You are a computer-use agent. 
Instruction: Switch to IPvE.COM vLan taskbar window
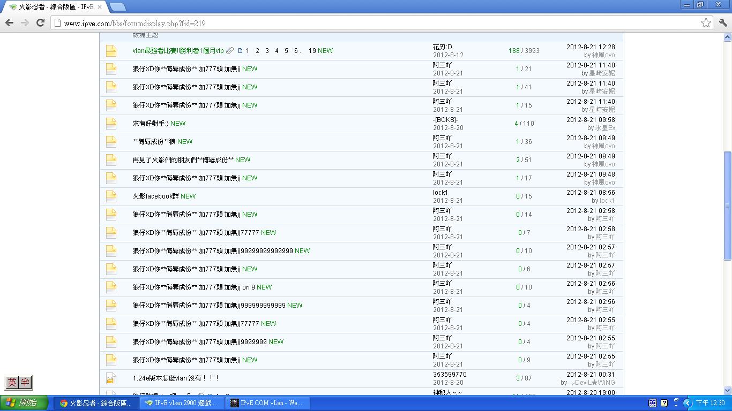(267, 403)
